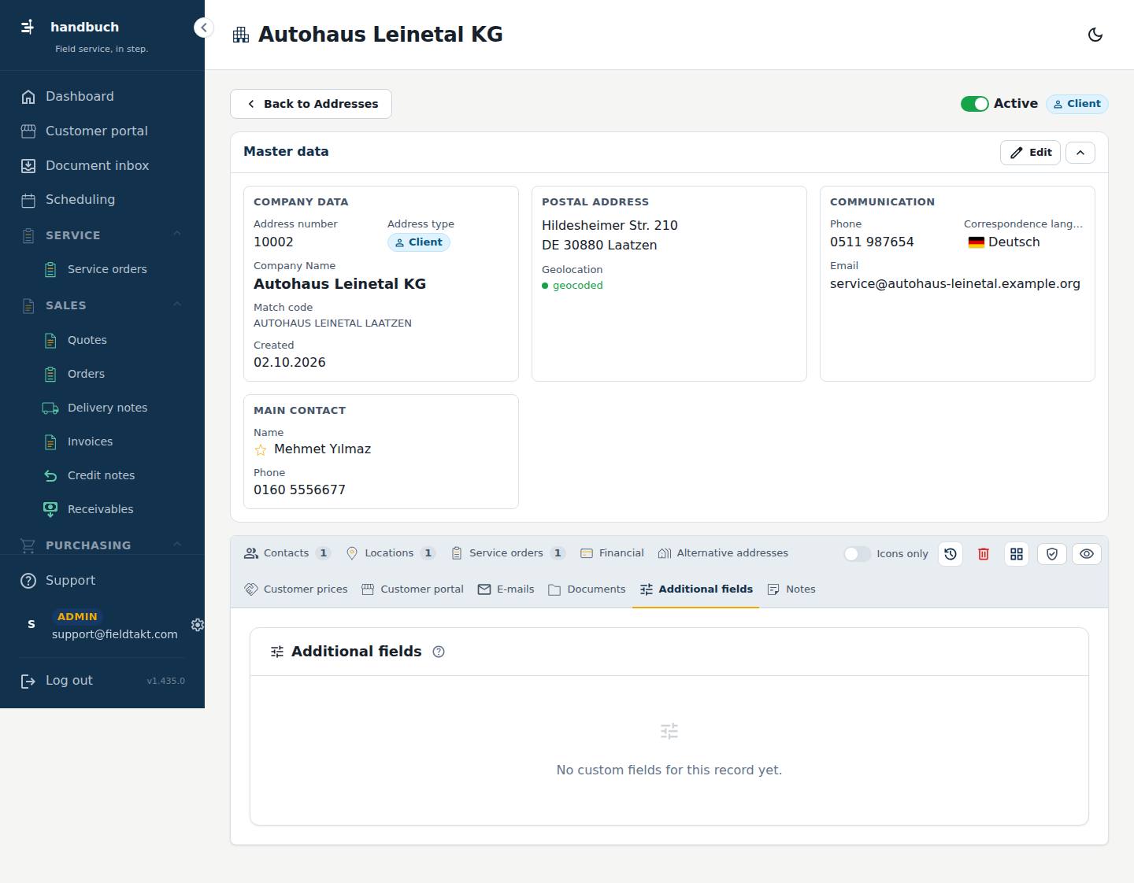
Task: Switch to the Locations tab
Action: (391, 553)
